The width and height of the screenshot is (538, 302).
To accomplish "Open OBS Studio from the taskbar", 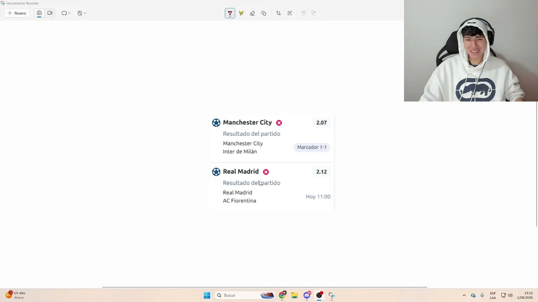I will (x=319, y=295).
